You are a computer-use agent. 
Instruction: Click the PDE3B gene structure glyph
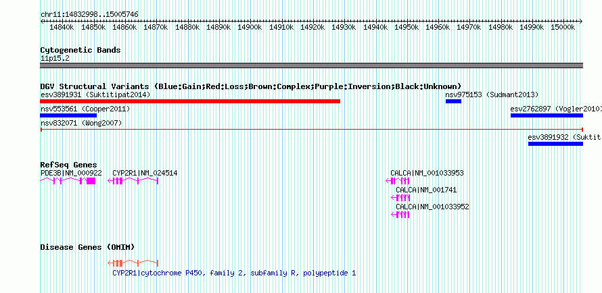pos(68,181)
